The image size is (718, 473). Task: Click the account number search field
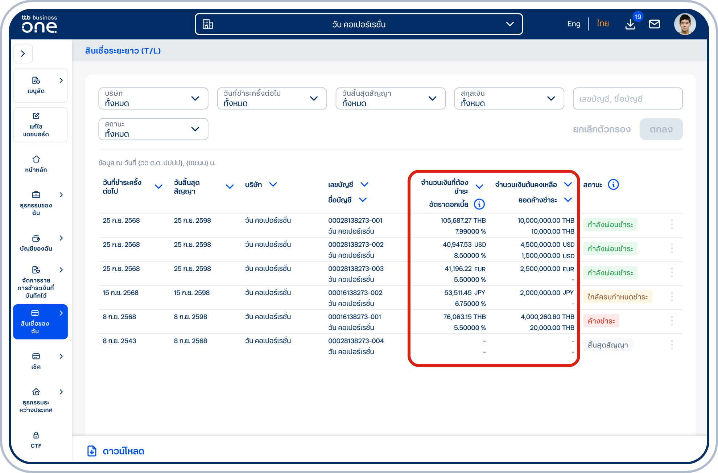pyautogui.click(x=627, y=99)
